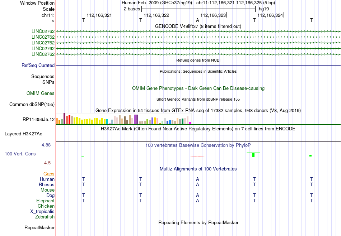Click the -4.5 PhyloP lower scale value
This screenshot has height=236, width=341.
pos(47,163)
